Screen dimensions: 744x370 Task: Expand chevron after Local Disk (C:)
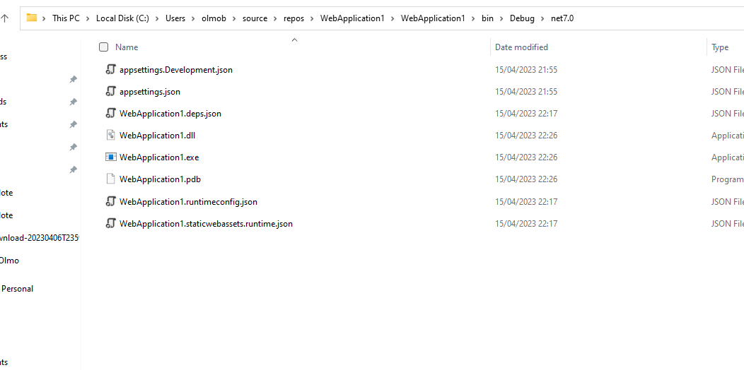157,18
